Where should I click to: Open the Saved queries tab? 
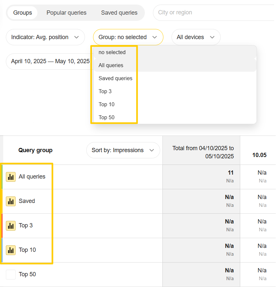(119, 13)
